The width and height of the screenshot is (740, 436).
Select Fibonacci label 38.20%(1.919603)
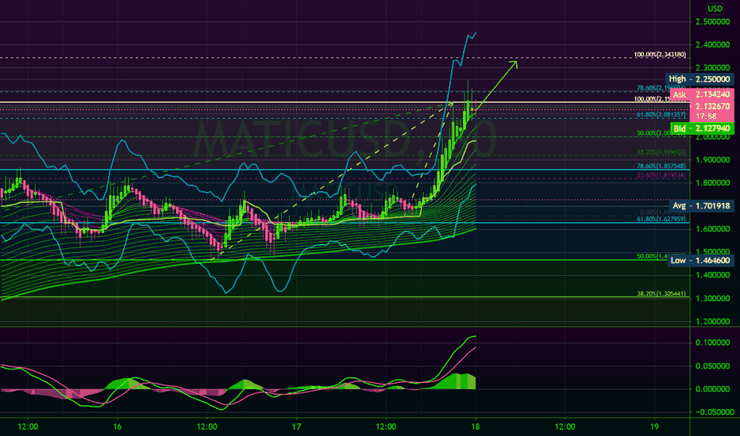click(661, 152)
